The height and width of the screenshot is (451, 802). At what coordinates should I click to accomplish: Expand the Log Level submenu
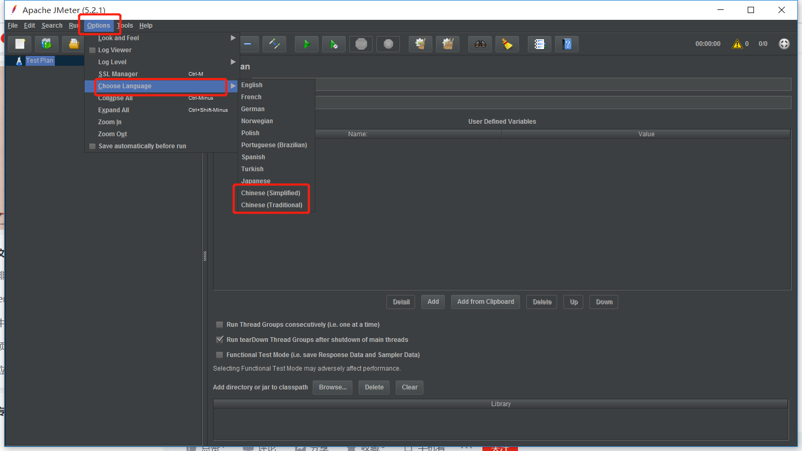click(x=161, y=62)
